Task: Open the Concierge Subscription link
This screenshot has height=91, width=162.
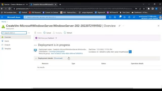Action: [x=56, y=51]
